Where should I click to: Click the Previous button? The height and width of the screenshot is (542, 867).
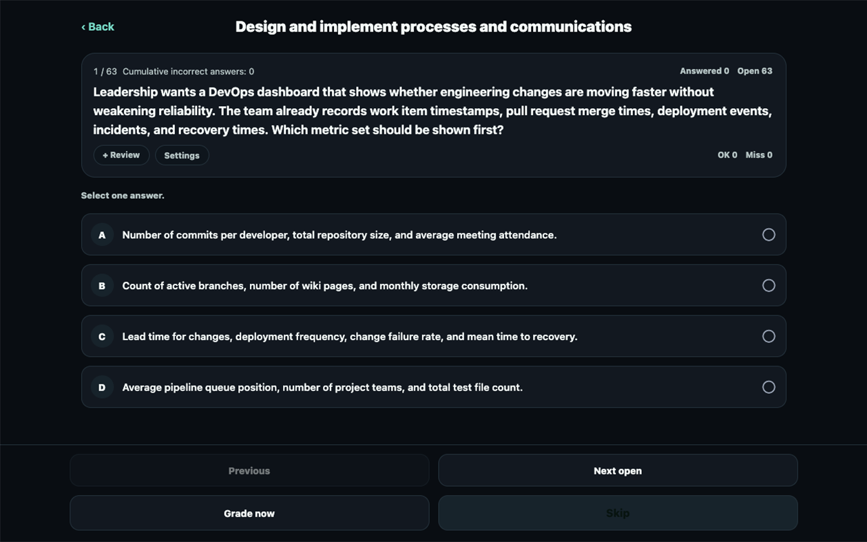point(249,470)
